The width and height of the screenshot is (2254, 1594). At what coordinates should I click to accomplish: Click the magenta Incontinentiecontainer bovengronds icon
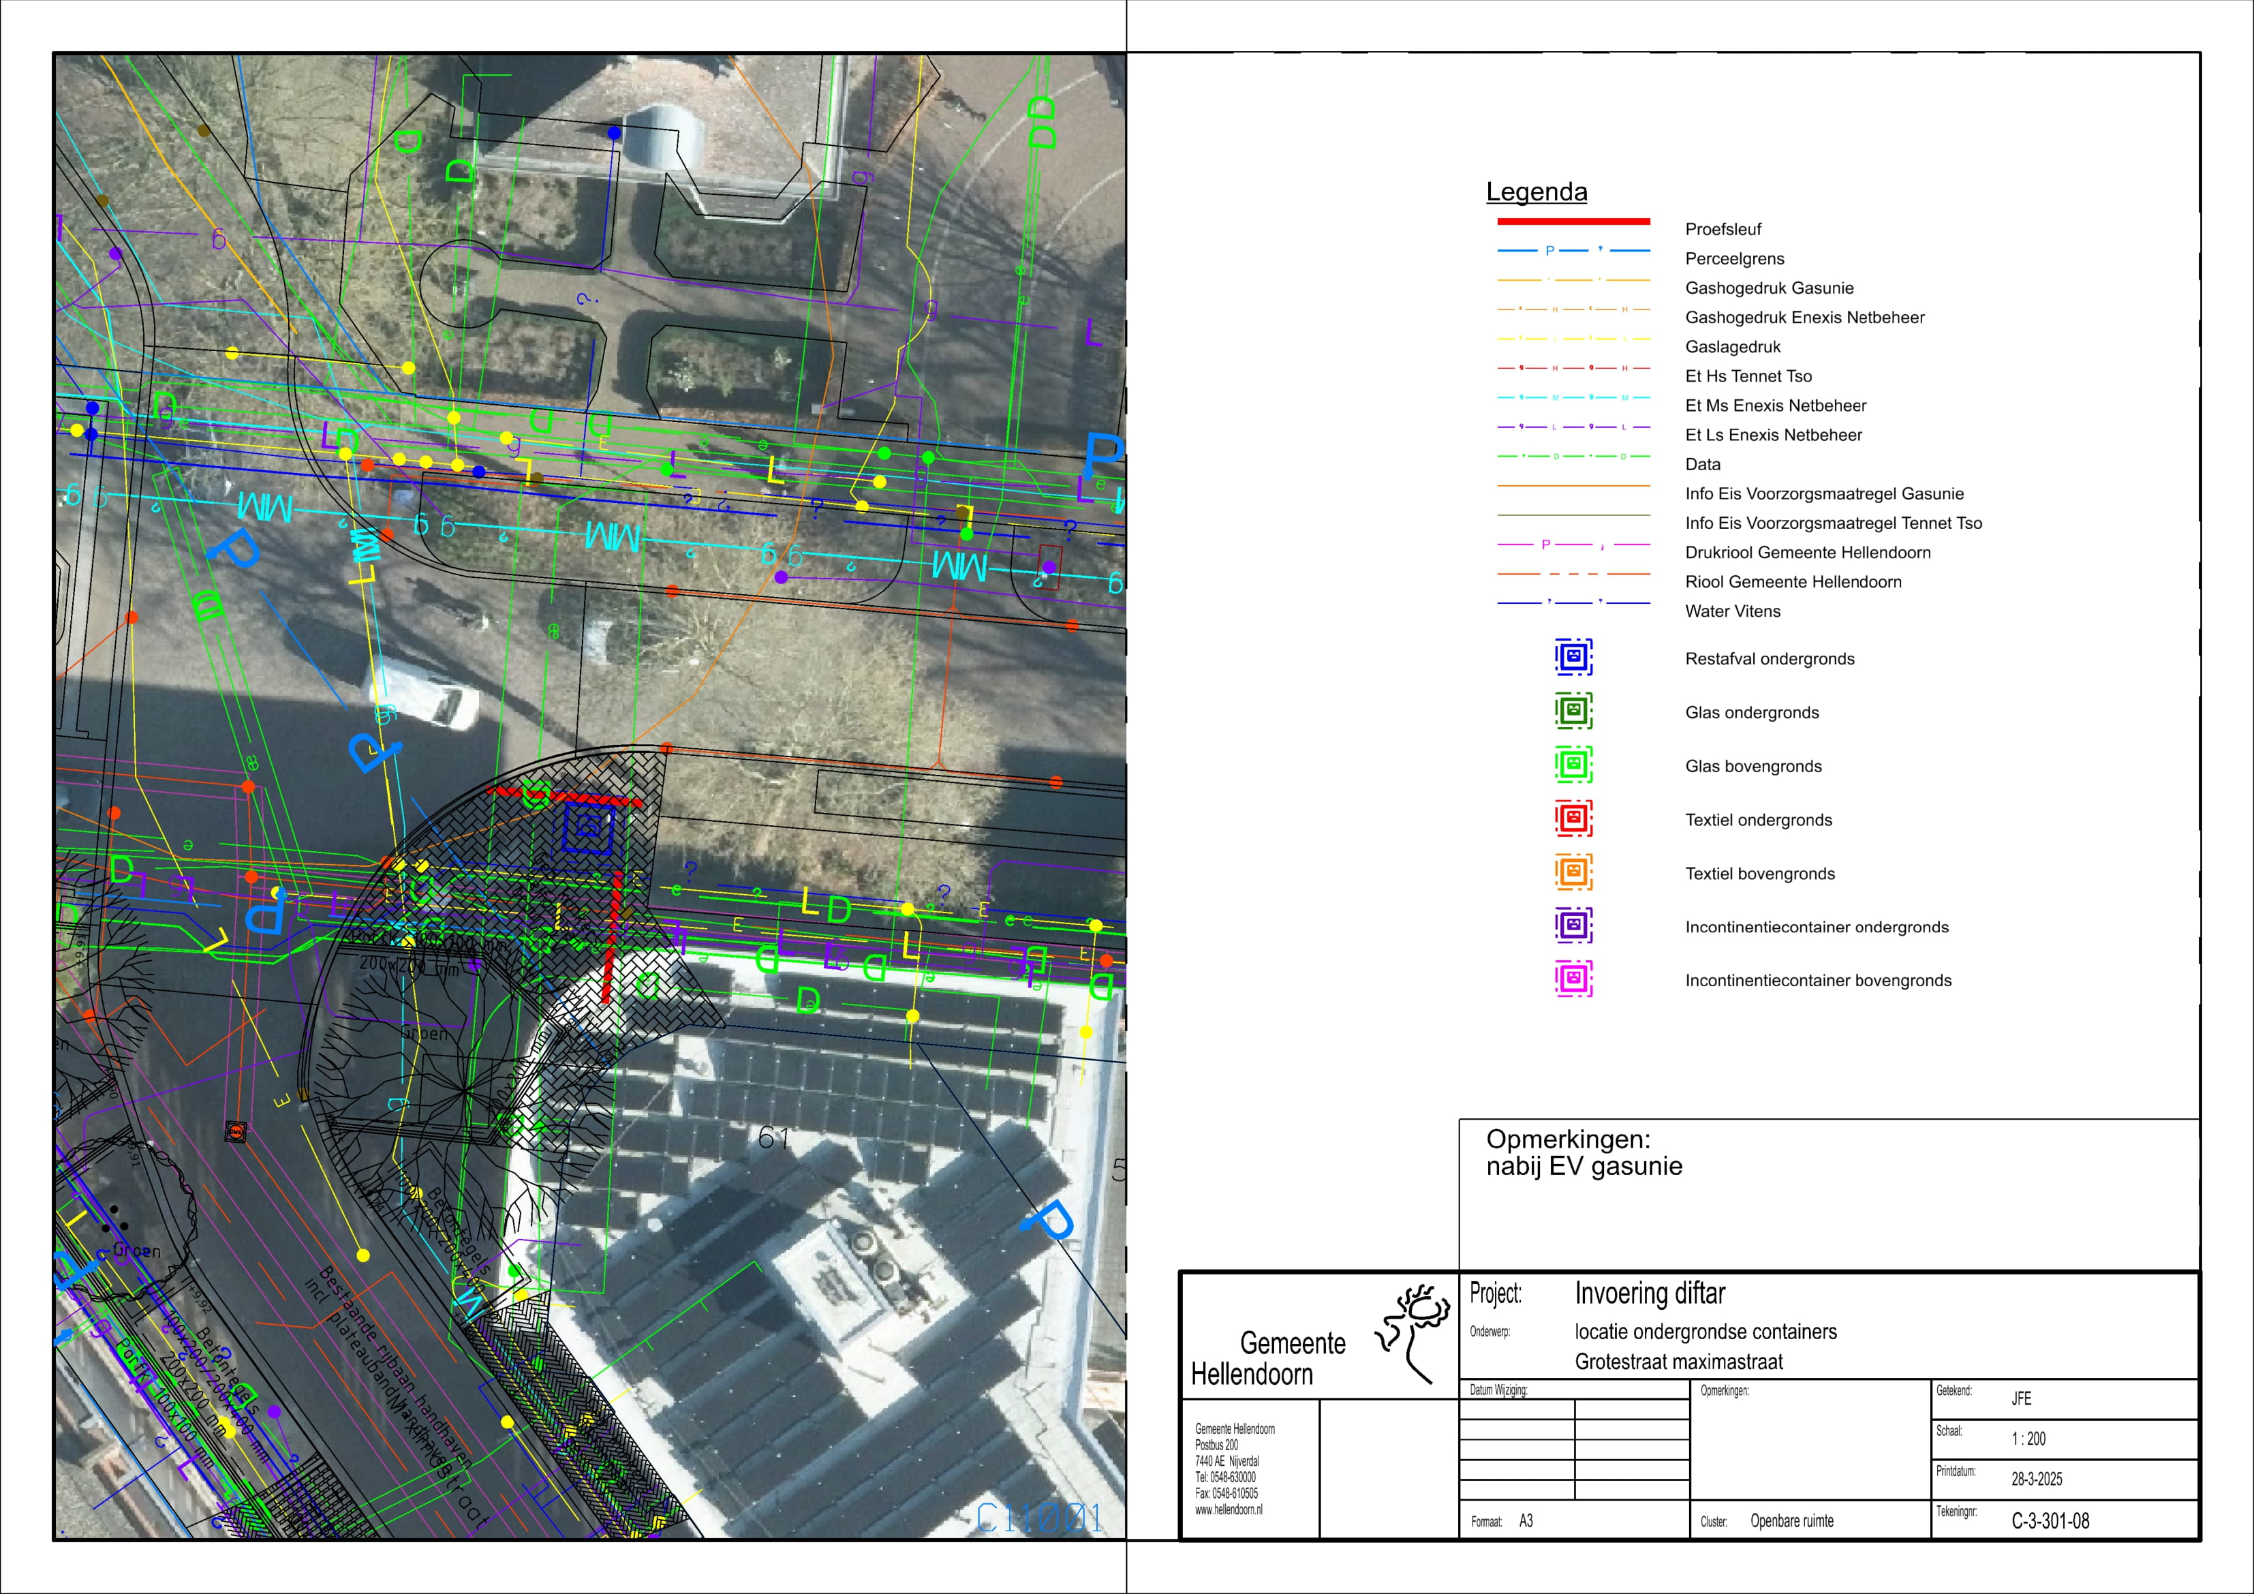pos(1573,979)
